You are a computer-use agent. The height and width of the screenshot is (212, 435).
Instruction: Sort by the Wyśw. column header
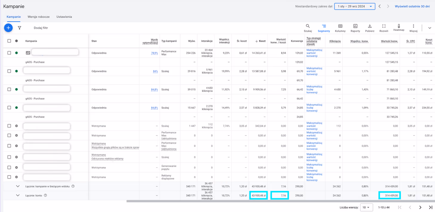[192, 41]
